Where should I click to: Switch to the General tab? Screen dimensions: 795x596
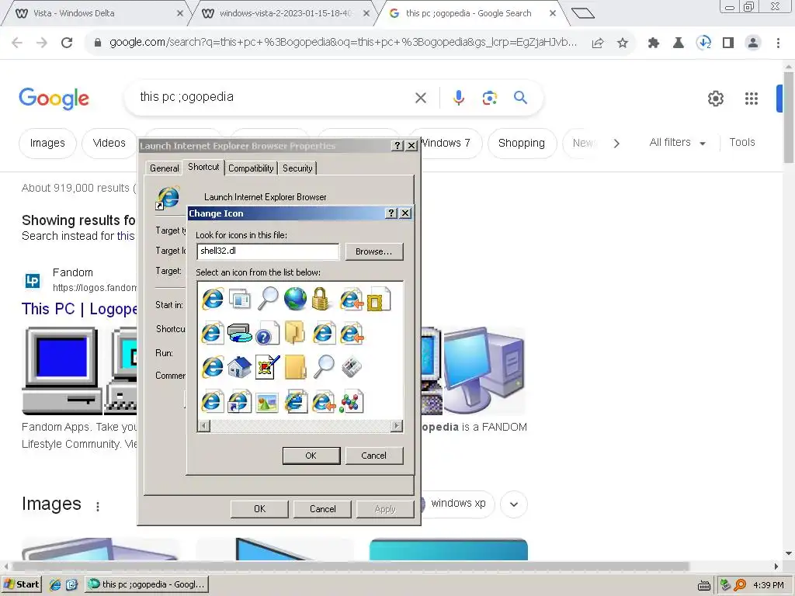pyautogui.click(x=165, y=168)
